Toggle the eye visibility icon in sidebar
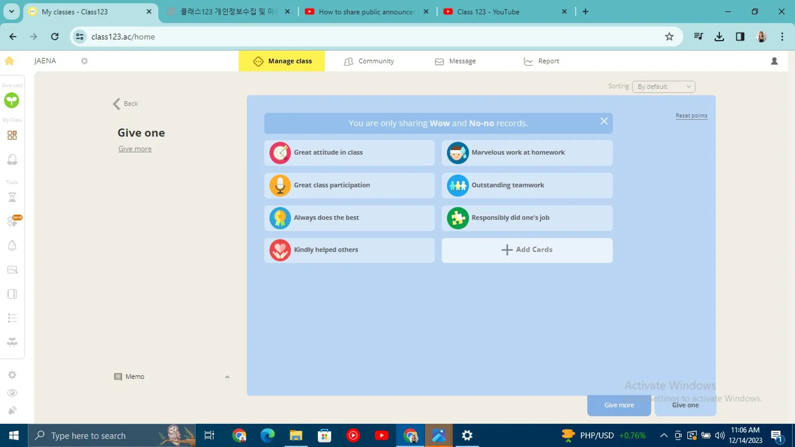The image size is (795, 447). click(12, 393)
